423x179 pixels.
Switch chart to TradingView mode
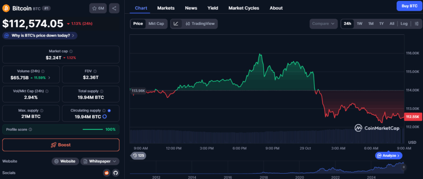(200, 24)
